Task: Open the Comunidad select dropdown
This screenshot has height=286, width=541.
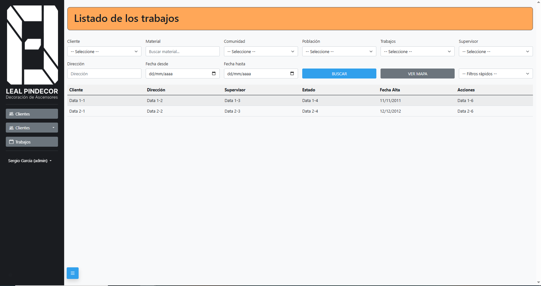Action: 261,51
